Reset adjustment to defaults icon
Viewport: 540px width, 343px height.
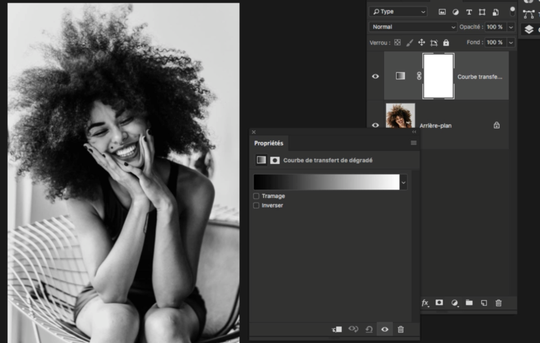[369, 330]
